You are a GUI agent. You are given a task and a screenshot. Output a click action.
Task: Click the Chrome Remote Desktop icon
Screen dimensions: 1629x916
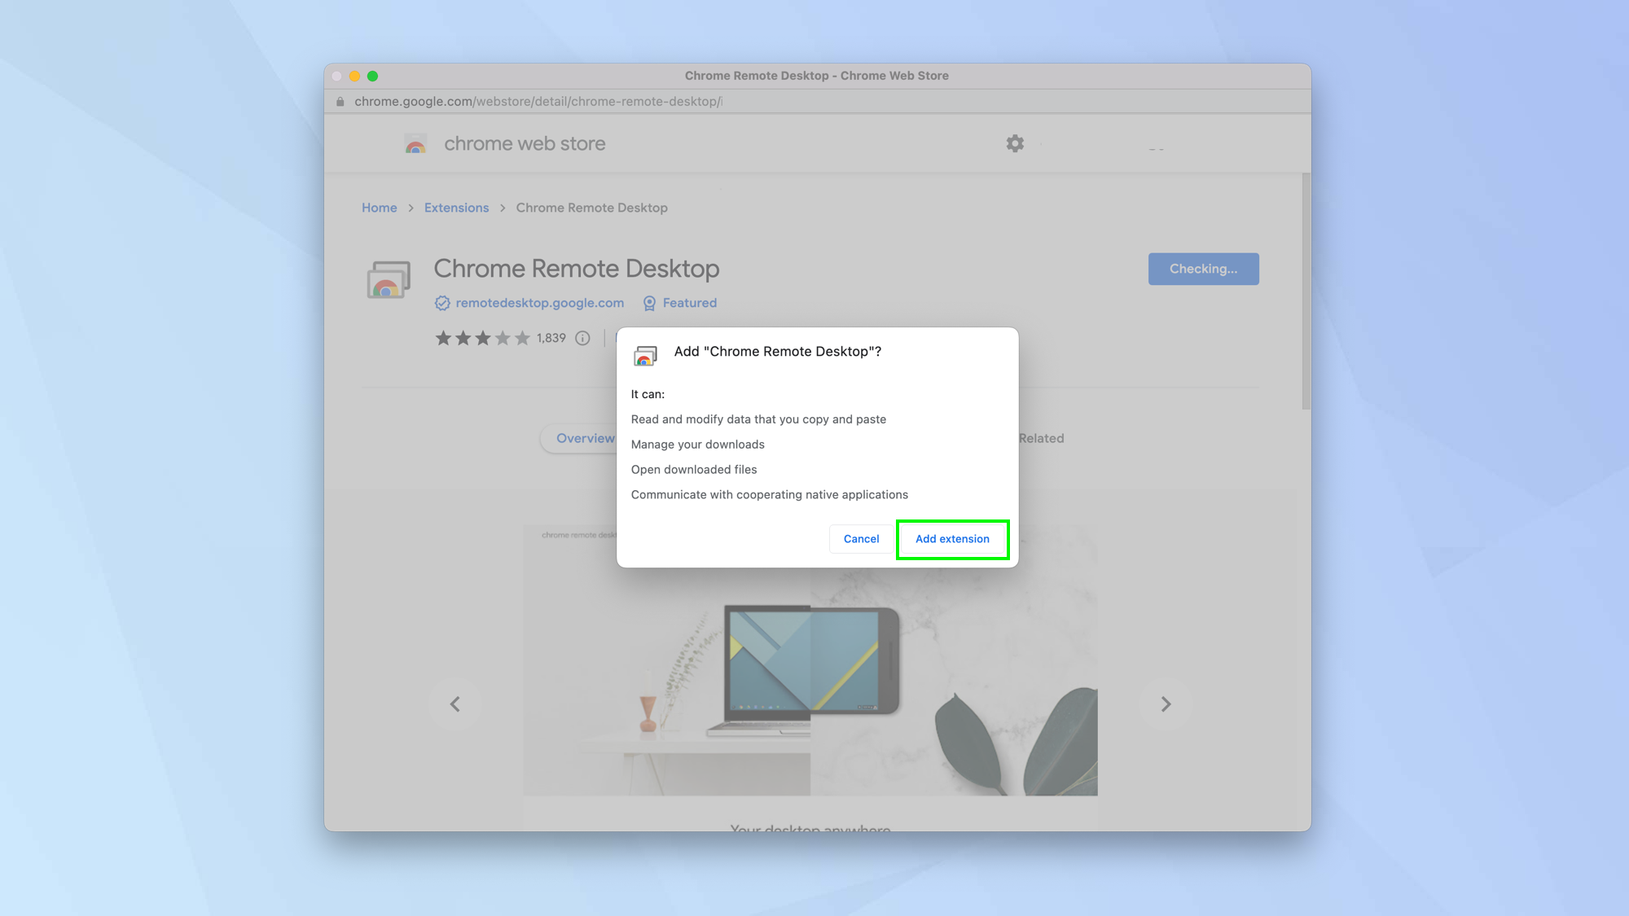coord(389,279)
